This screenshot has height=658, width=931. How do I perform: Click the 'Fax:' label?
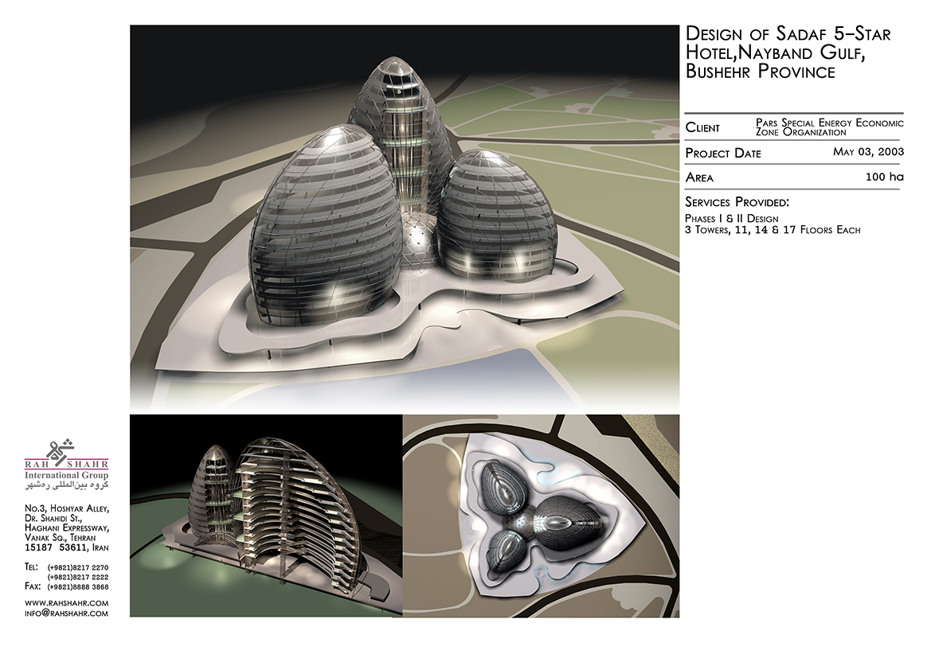tap(33, 587)
